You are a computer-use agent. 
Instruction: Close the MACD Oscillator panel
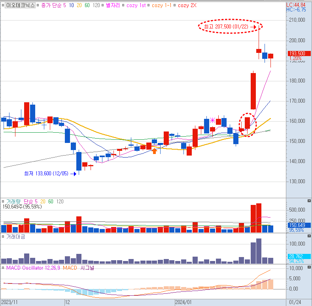tap(309, 267)
